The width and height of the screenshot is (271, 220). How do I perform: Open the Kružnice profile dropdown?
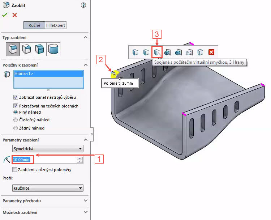pos(48,188)
